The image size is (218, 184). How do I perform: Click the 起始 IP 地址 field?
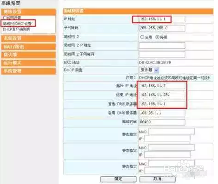pos(162,86)
